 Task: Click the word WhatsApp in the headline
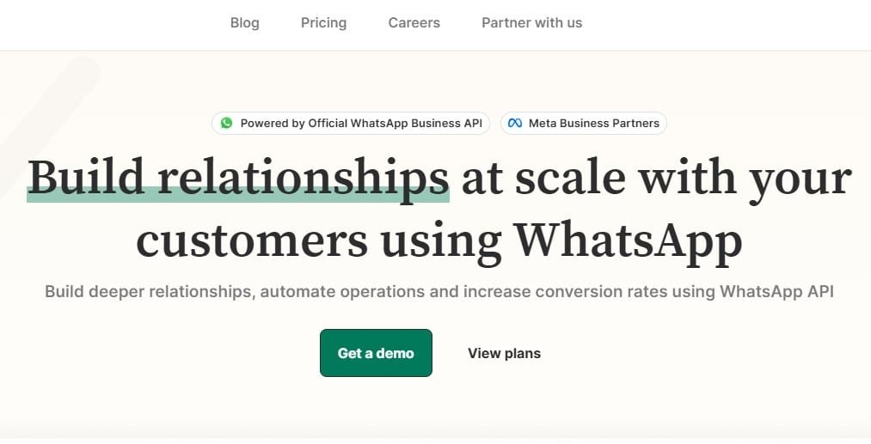point(627,240)
